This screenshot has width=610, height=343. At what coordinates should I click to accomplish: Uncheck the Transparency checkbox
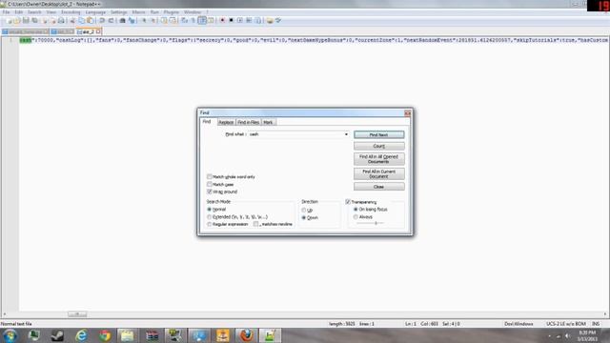(x=348, y=202)
